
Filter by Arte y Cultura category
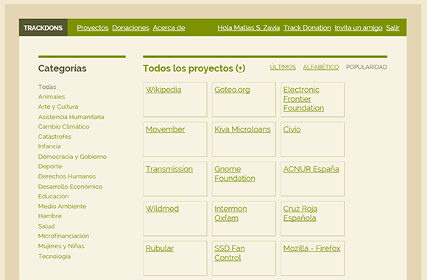[58, 107]
